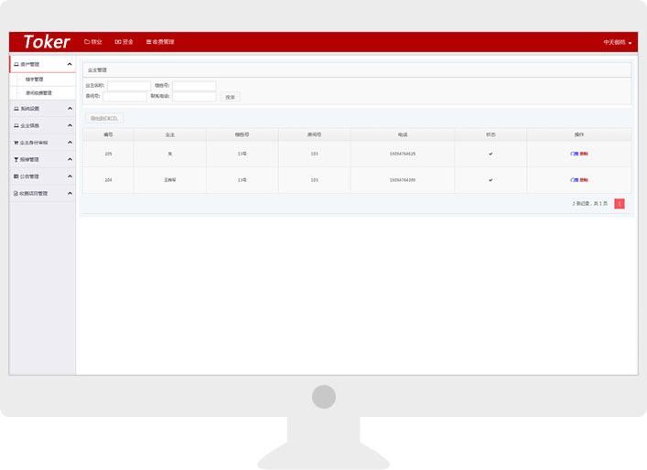Open the 收费管理 menu in top bar
The height and width of the screenshot is (470, 647).
point(160,42)
